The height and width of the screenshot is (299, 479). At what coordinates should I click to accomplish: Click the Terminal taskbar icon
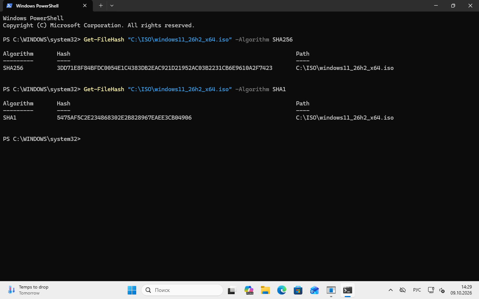coord(348,290)
